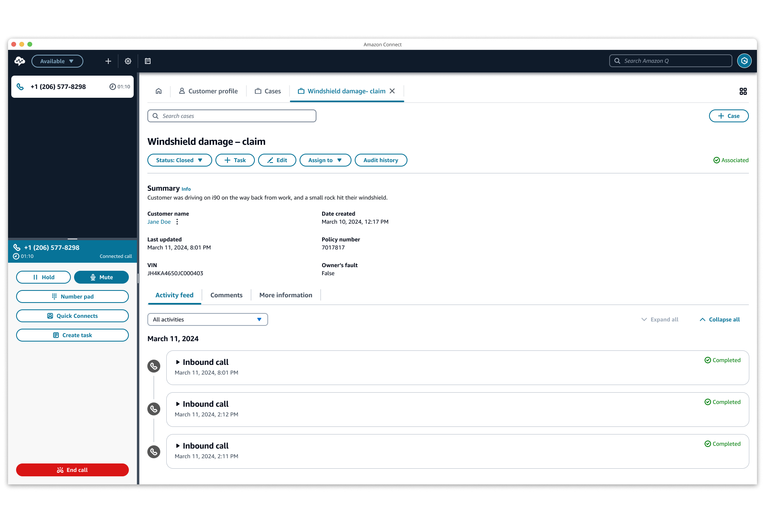Click the magnifier icon in Search cases bar

click(x=156, y=116)
